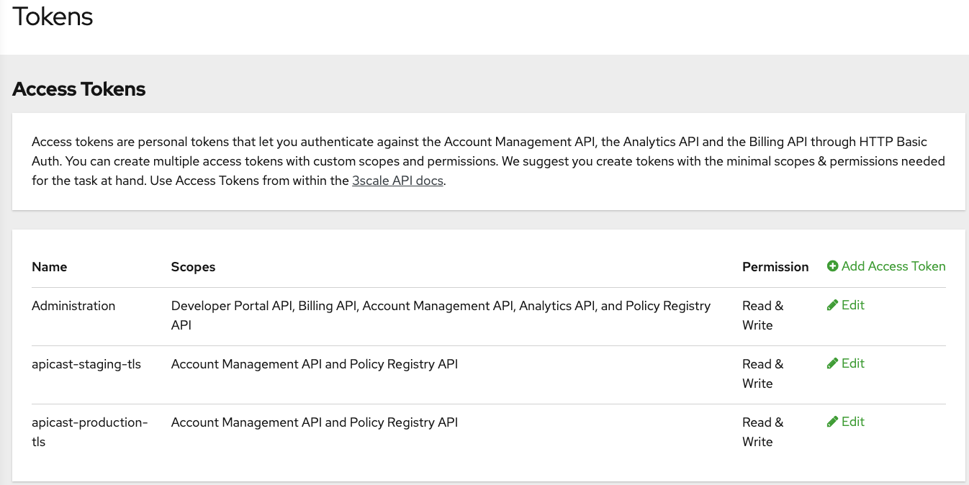Screen dimensions: 969x485
Task: Open the Add Access Token link
Action: click(893, 266)
